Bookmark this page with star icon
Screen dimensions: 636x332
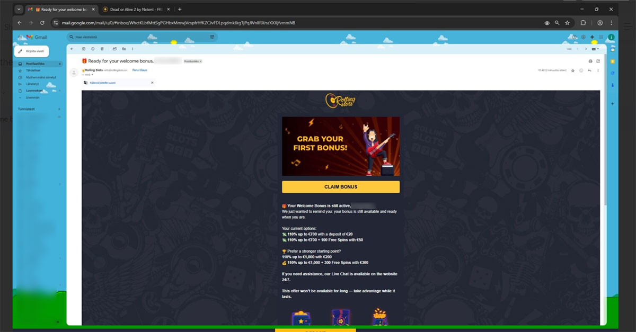pos(567,23)
